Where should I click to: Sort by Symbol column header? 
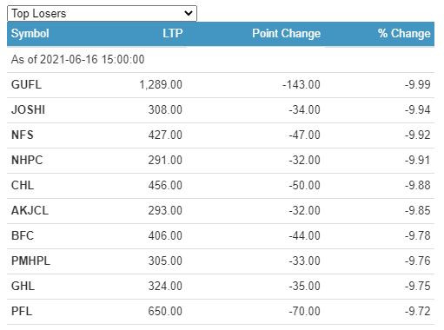[x=30, y=34]
